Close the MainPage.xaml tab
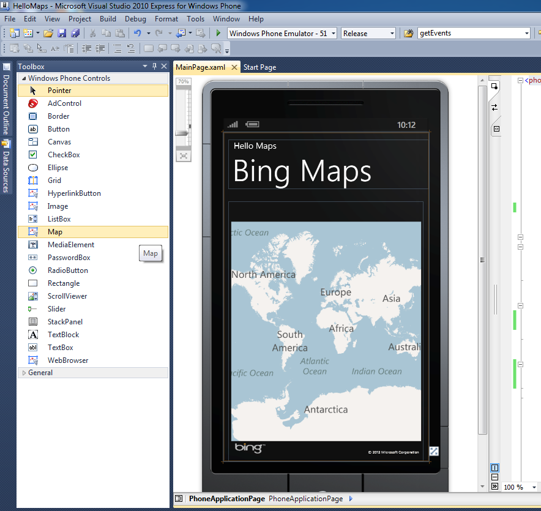The width and height of the screenshot is (541, 511). (x=234, y=67)
